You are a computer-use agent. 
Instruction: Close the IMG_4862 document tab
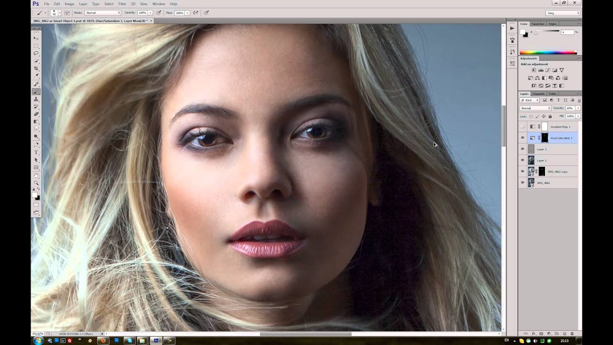coord(151,21)
